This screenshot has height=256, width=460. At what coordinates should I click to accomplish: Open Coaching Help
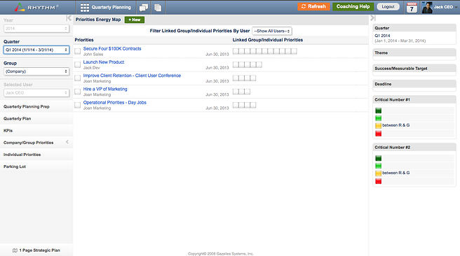point(353,6)
